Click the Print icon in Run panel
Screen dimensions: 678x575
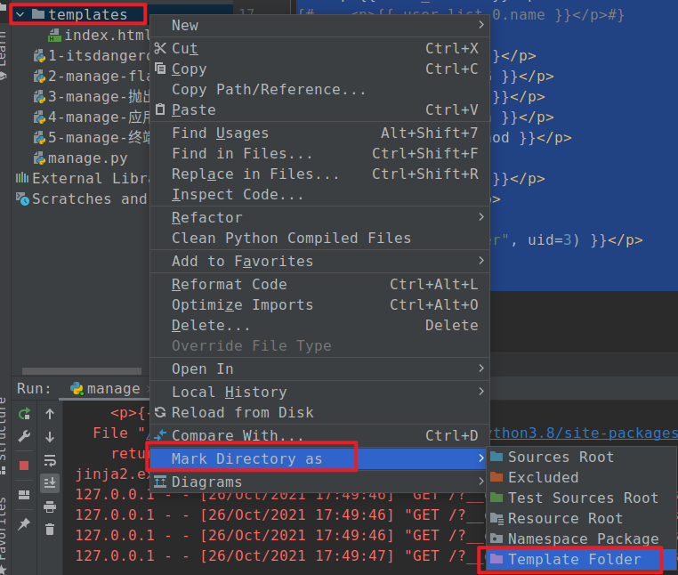pyautogui.click(x=50, y=506)
